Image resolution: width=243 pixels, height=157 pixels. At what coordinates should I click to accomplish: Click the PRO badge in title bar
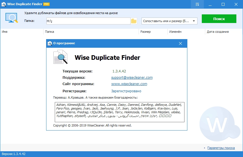pos(46,4)
